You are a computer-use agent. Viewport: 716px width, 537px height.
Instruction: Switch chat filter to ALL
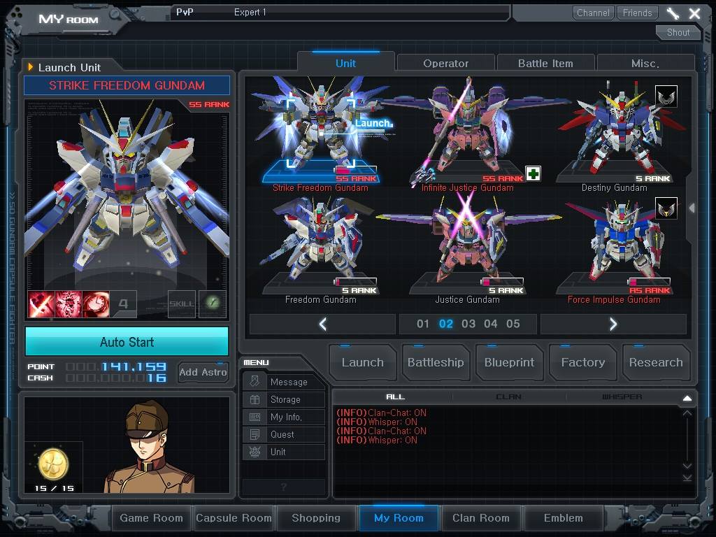click(396, 397)
